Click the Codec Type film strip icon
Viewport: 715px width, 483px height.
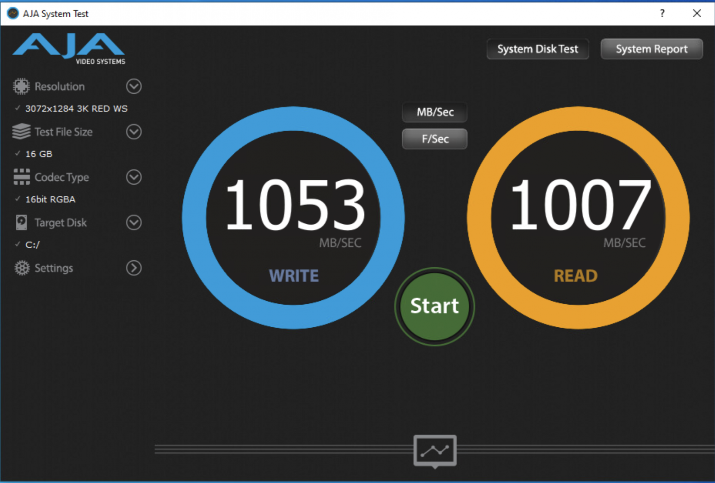point(21,177)
